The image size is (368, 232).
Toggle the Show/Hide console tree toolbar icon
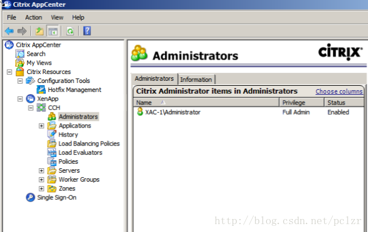[53, 31]
